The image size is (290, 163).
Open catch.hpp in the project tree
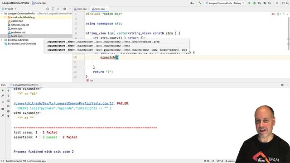(x=17, y=21)
